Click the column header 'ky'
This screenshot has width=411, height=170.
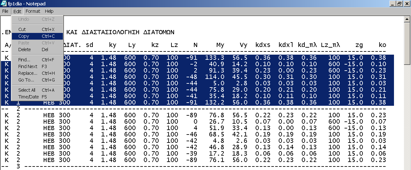point(112,45)
